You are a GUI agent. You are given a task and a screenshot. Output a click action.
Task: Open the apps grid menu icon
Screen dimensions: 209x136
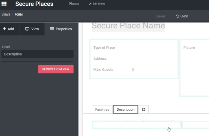point(4,4)
